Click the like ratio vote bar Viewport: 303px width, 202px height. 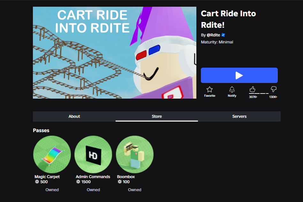(263, 94)
